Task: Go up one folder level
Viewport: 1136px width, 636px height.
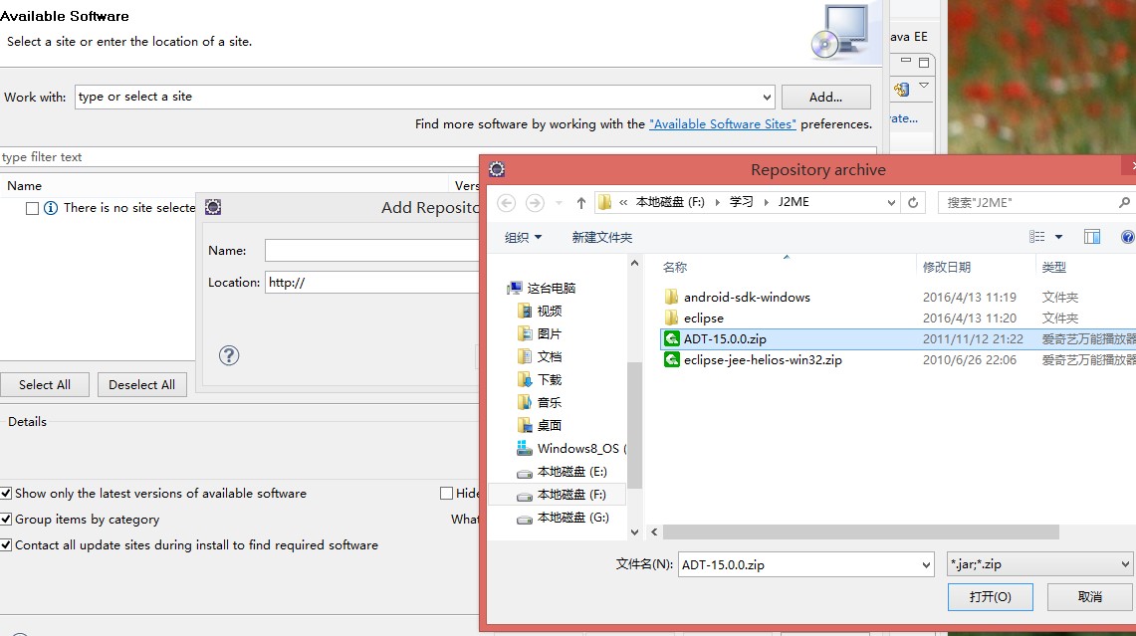Action: [580, 203]
